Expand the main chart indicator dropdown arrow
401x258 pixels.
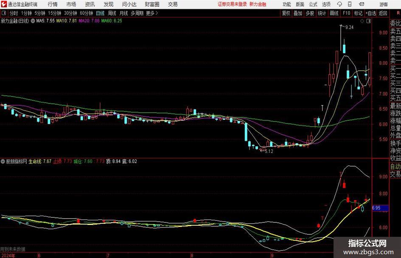point(33,21)
